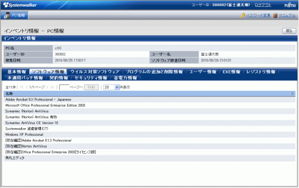Select the Symantec (Norton) AntiVirus row
Image resolution: width=299 pixels, height=188 pixels.
pos(149,111)
